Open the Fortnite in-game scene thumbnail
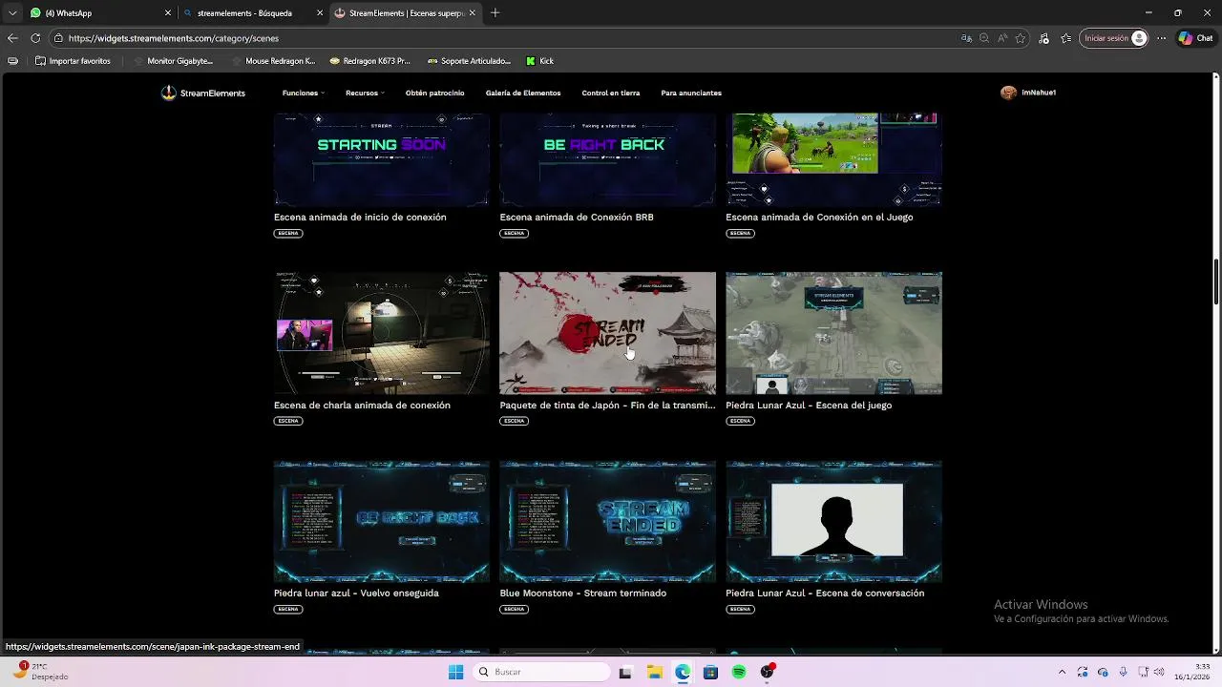1222x687 pixels. click(833, 158)
